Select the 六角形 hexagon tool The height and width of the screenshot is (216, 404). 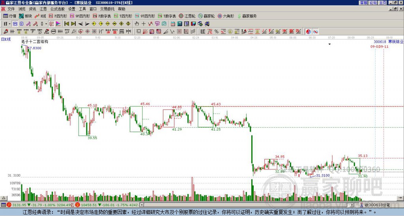pos(226,16)
